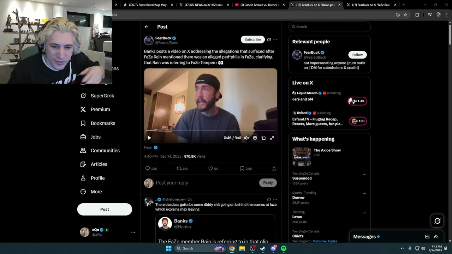
Task: Open Windows Start menu
Action: [168, 248]
